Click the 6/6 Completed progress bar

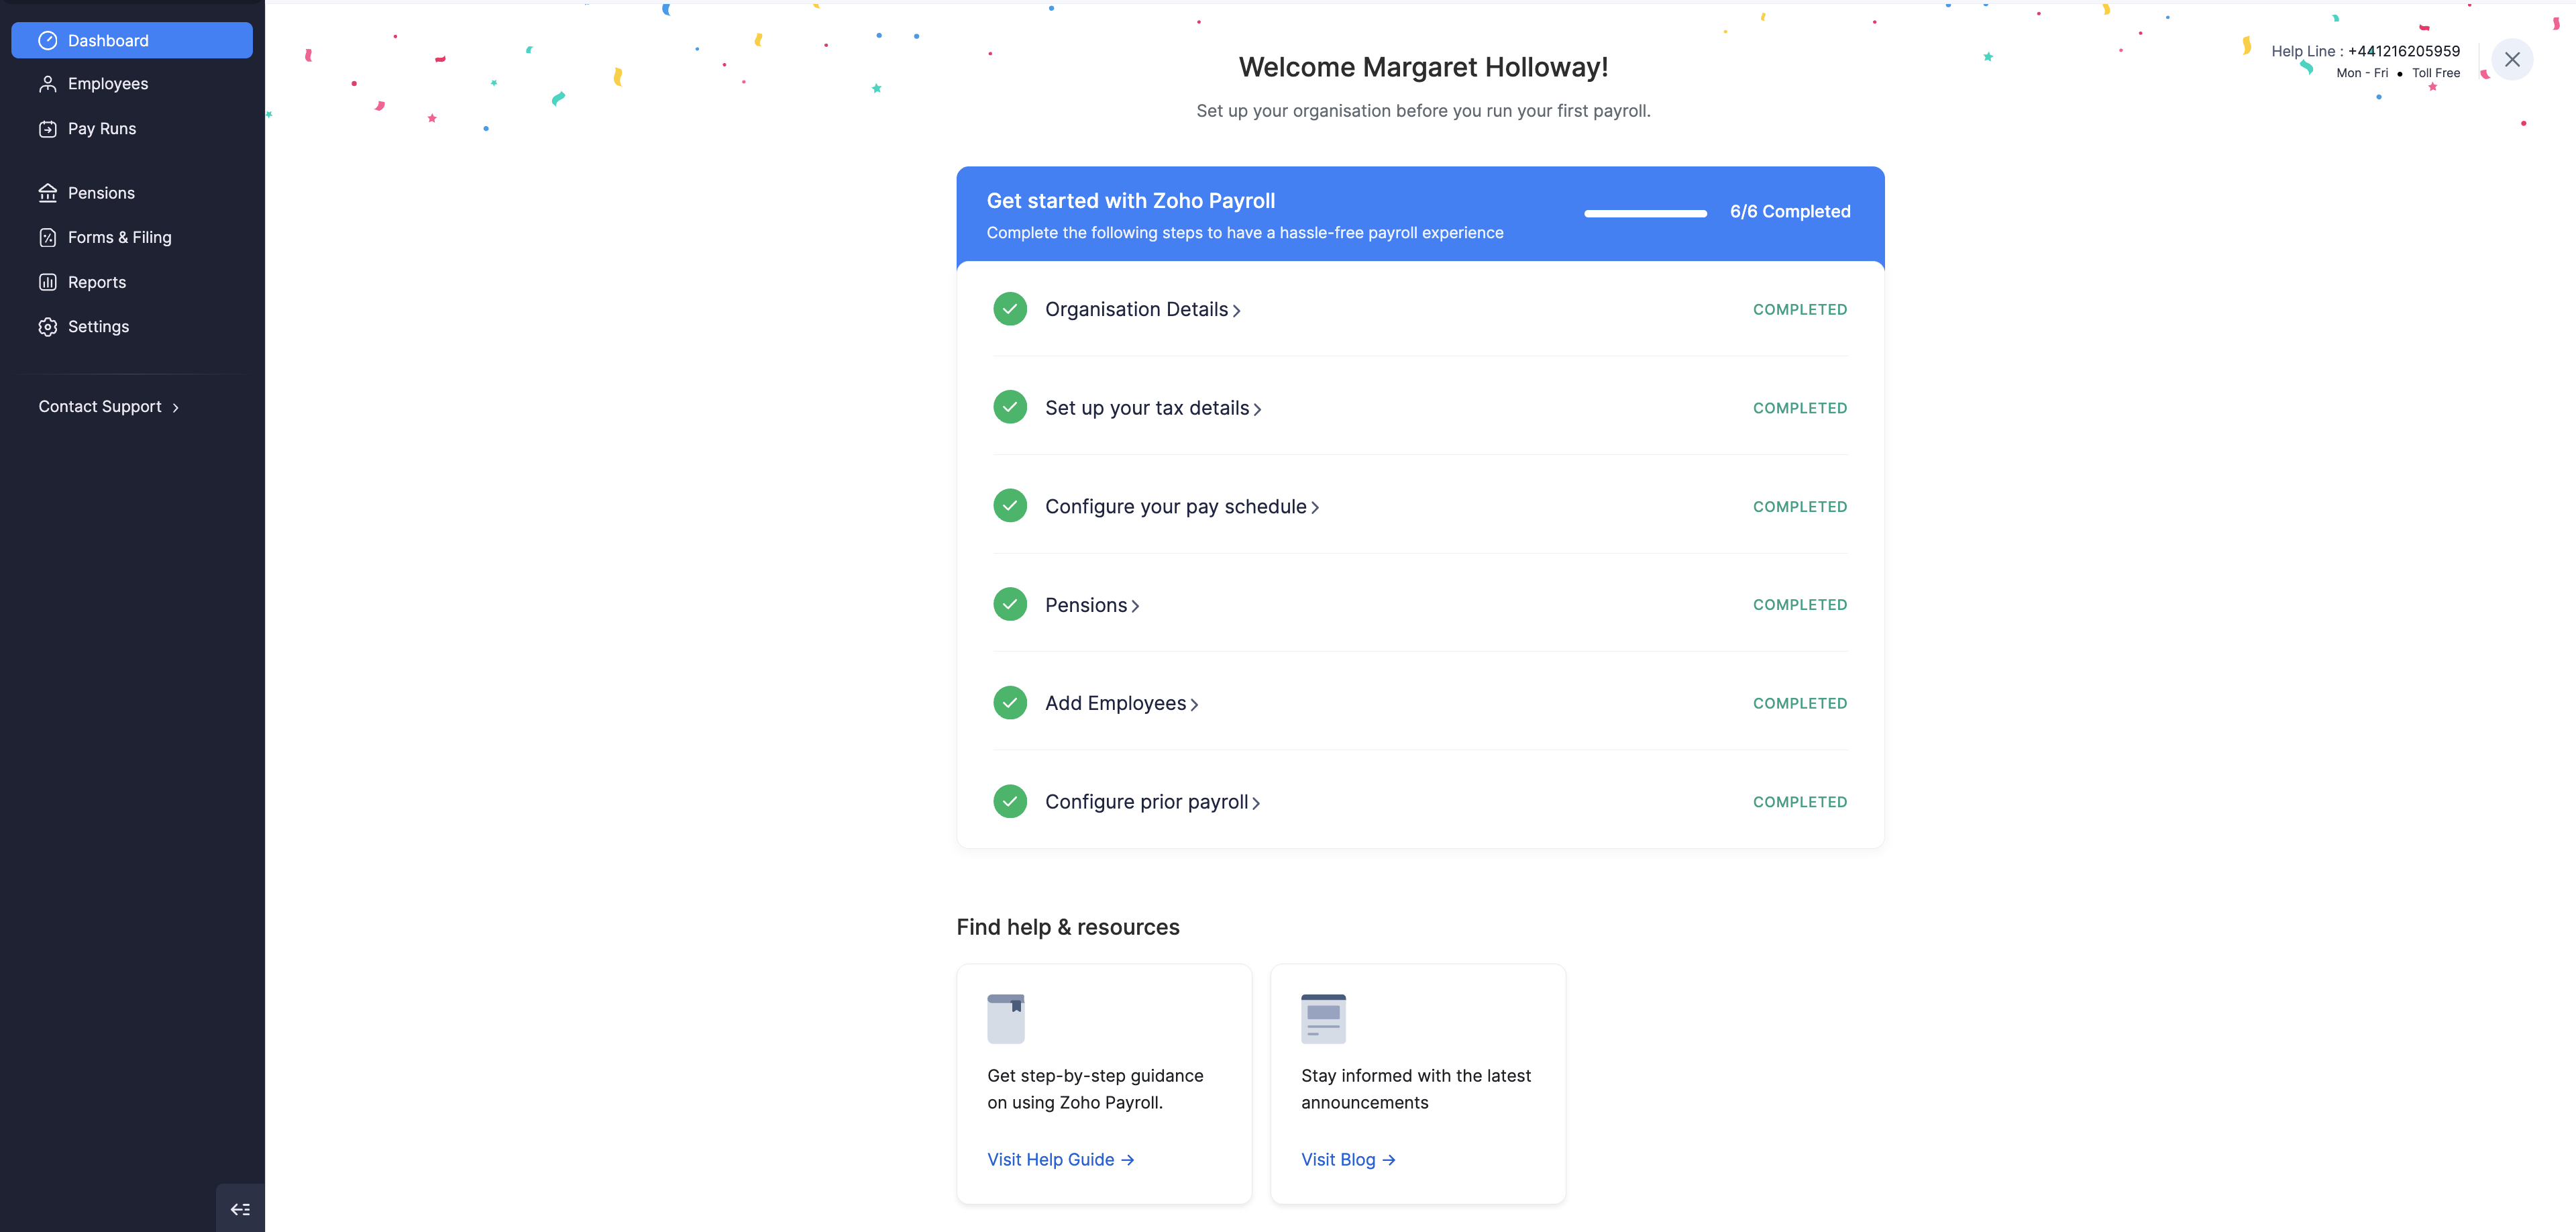[1645, 213]
